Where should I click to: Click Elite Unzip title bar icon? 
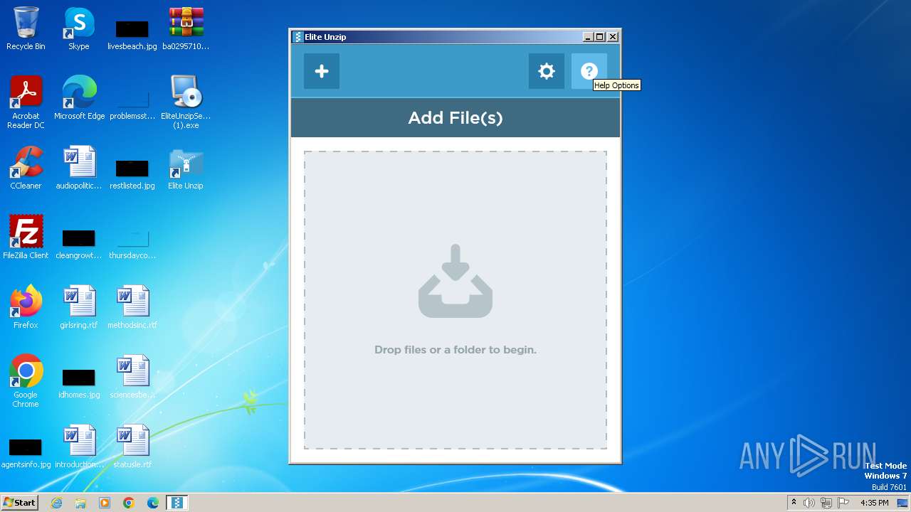(298, 37)
